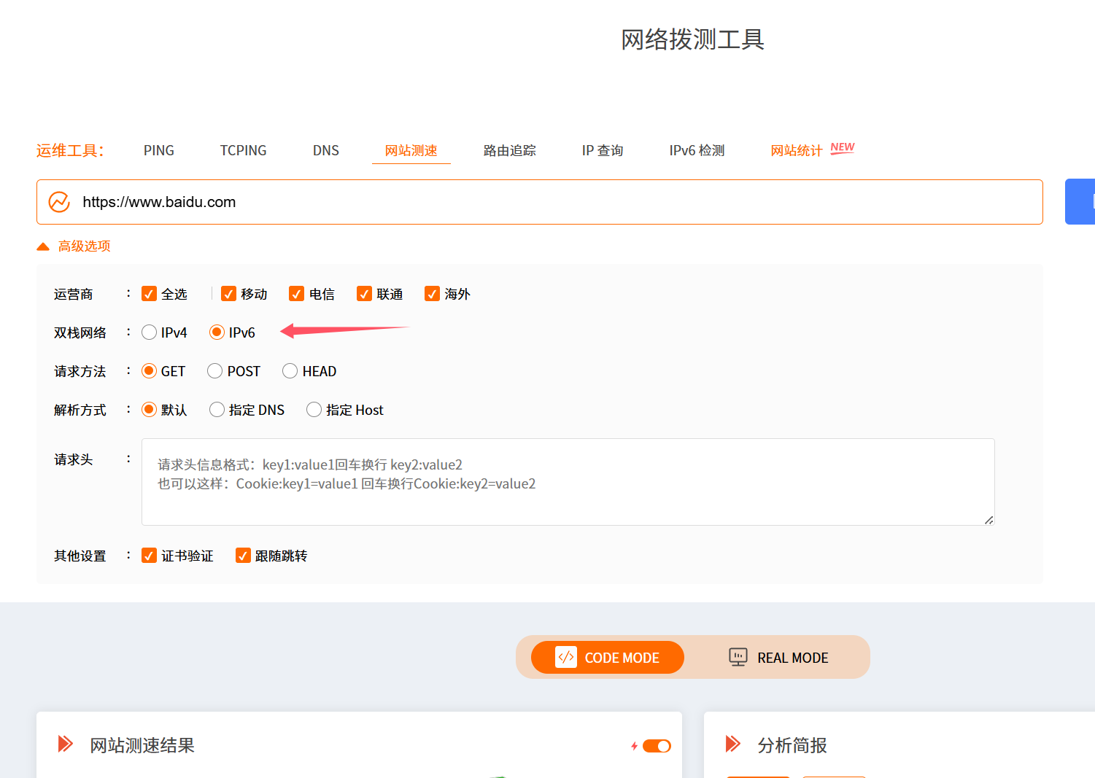
Task: Open the 路由追踪 tab
Action: [509, 150]
